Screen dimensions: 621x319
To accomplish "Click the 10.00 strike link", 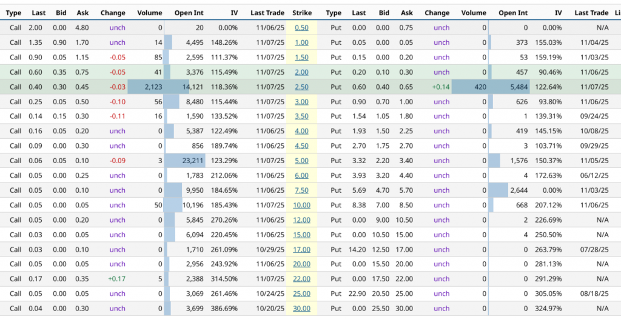I will (x=301, y=205).
